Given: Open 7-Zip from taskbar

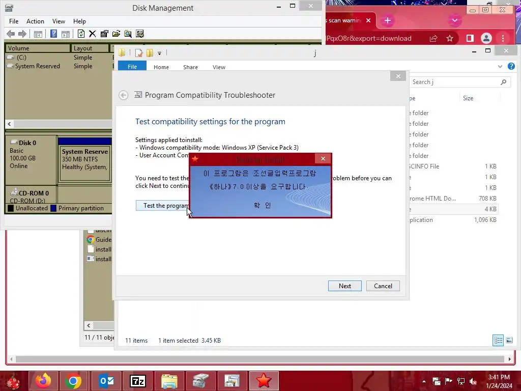Looking at the screenshot, I should tap(138, 381).
